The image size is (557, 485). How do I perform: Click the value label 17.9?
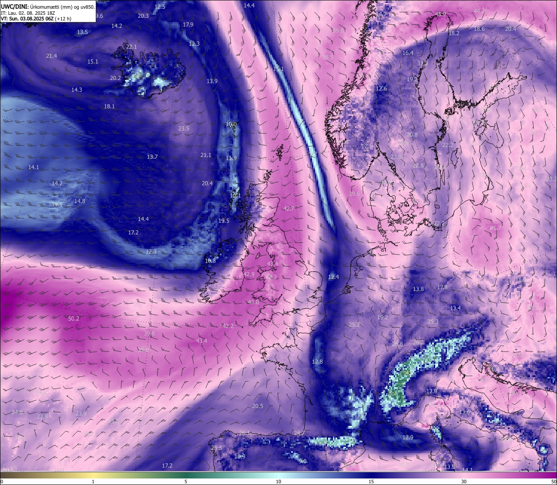188,24
